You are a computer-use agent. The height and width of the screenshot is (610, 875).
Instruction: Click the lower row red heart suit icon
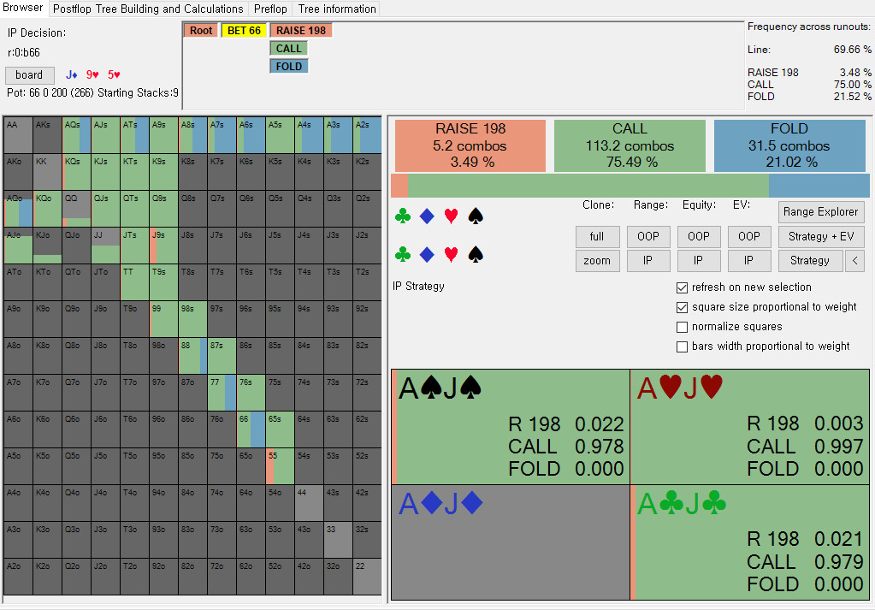452,254
